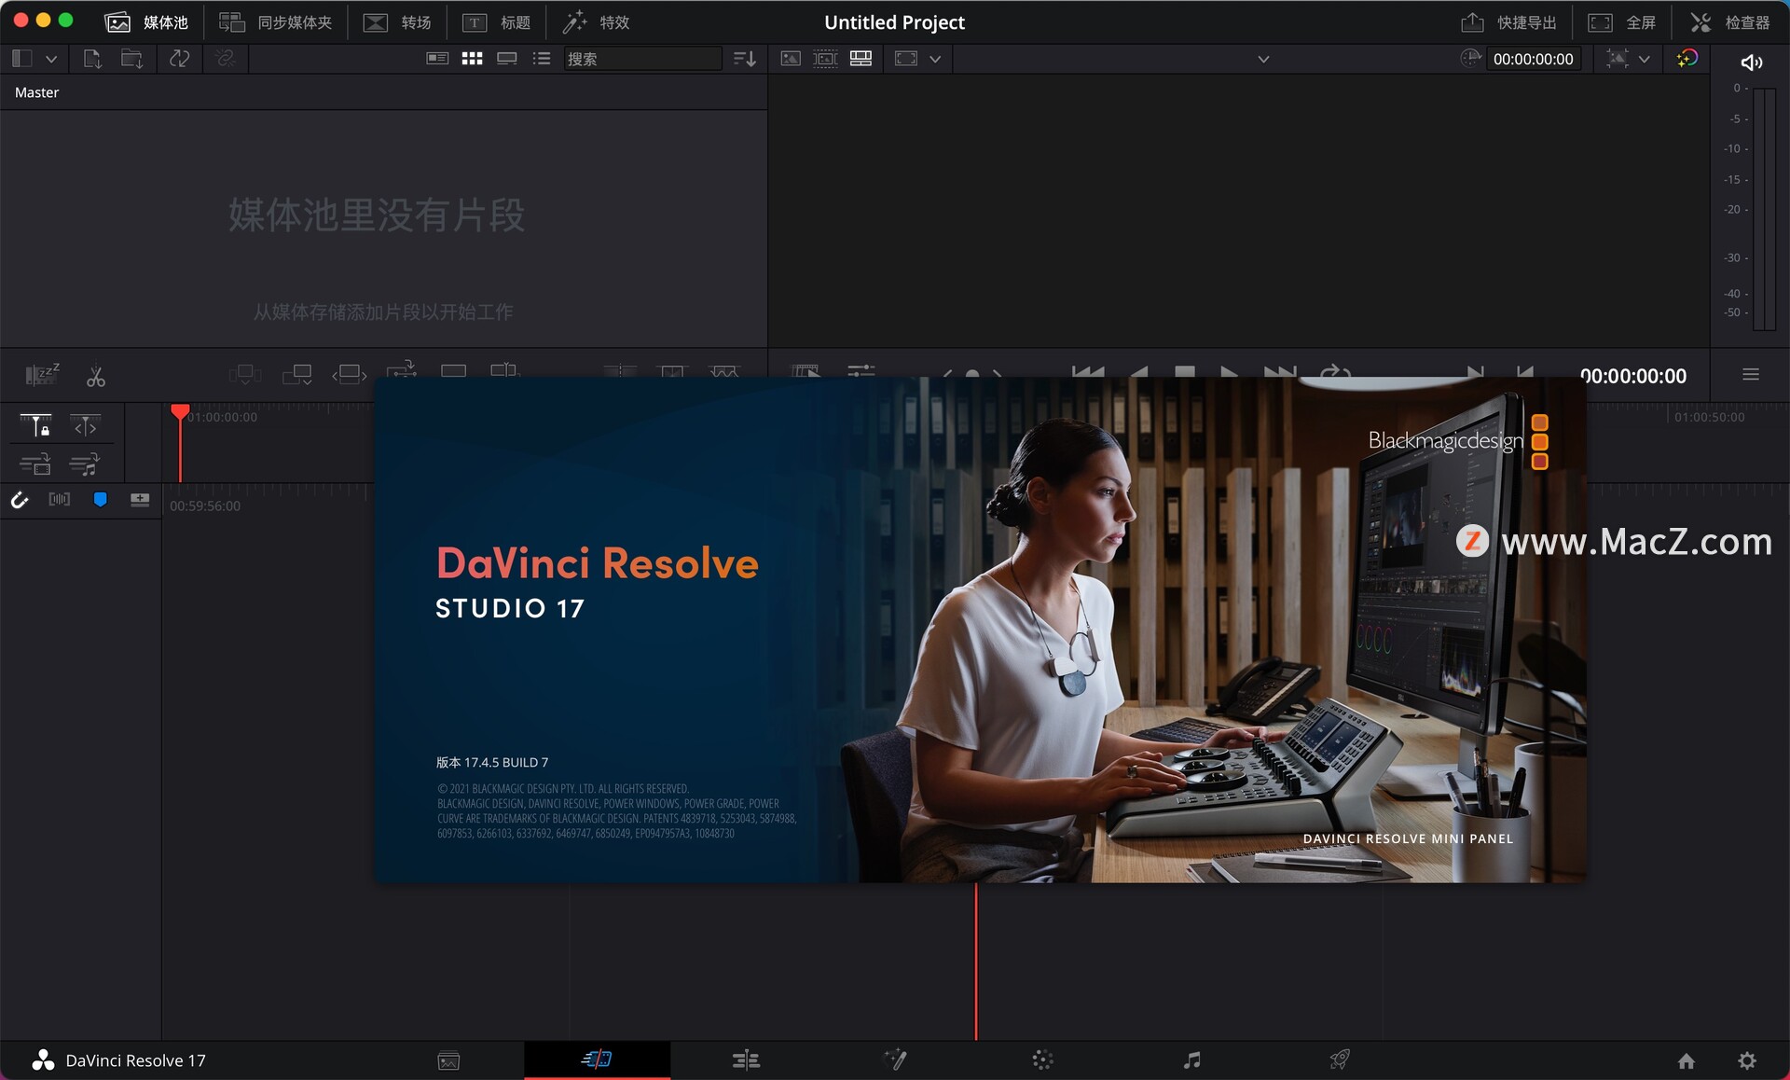Click the boring detector zzz icon
This screenshot has height=1080, width=1790.
coord(42,375)
